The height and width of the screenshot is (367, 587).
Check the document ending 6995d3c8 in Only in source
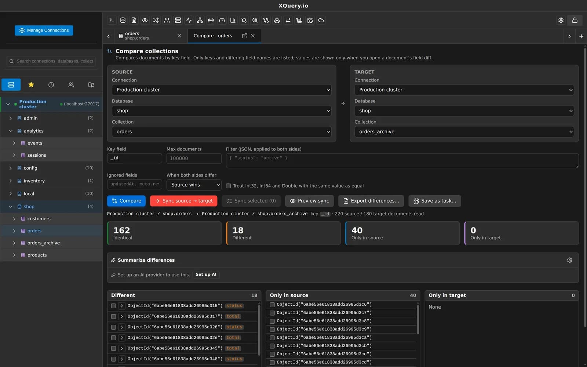click(x=272, y=321)
